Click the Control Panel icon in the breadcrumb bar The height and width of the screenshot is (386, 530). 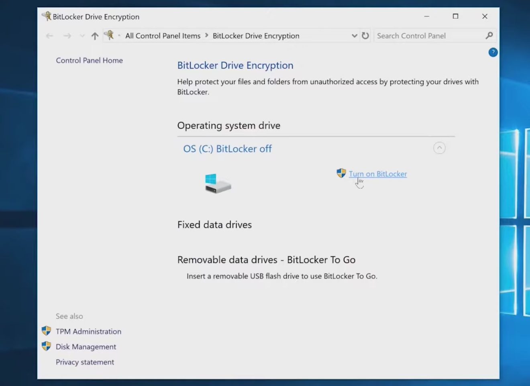tap(109, 35)
